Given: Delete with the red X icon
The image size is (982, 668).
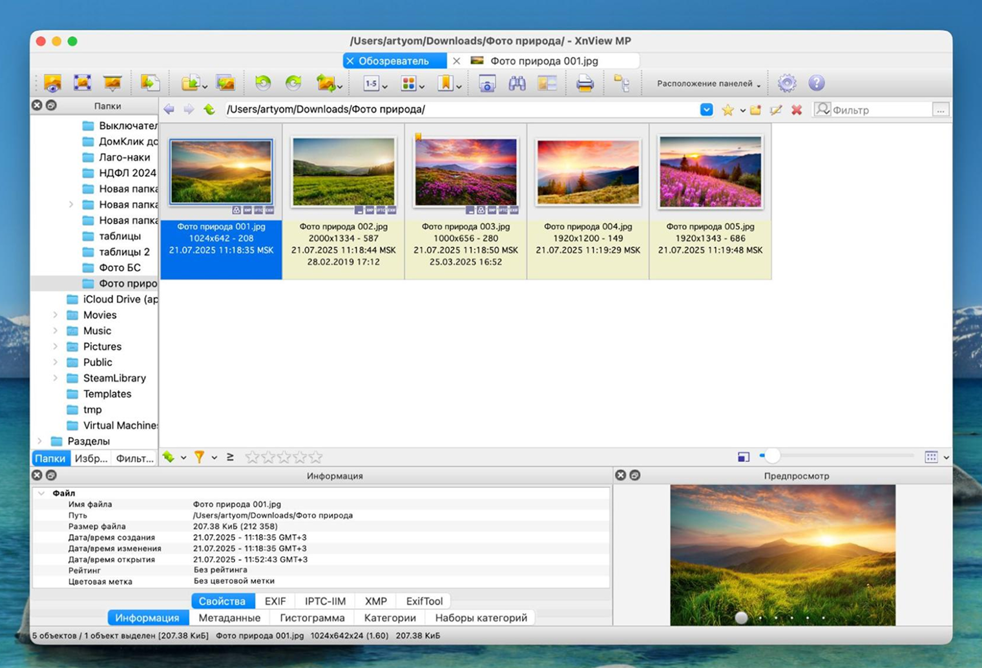Looking at the screenshot, I should 797,110.
